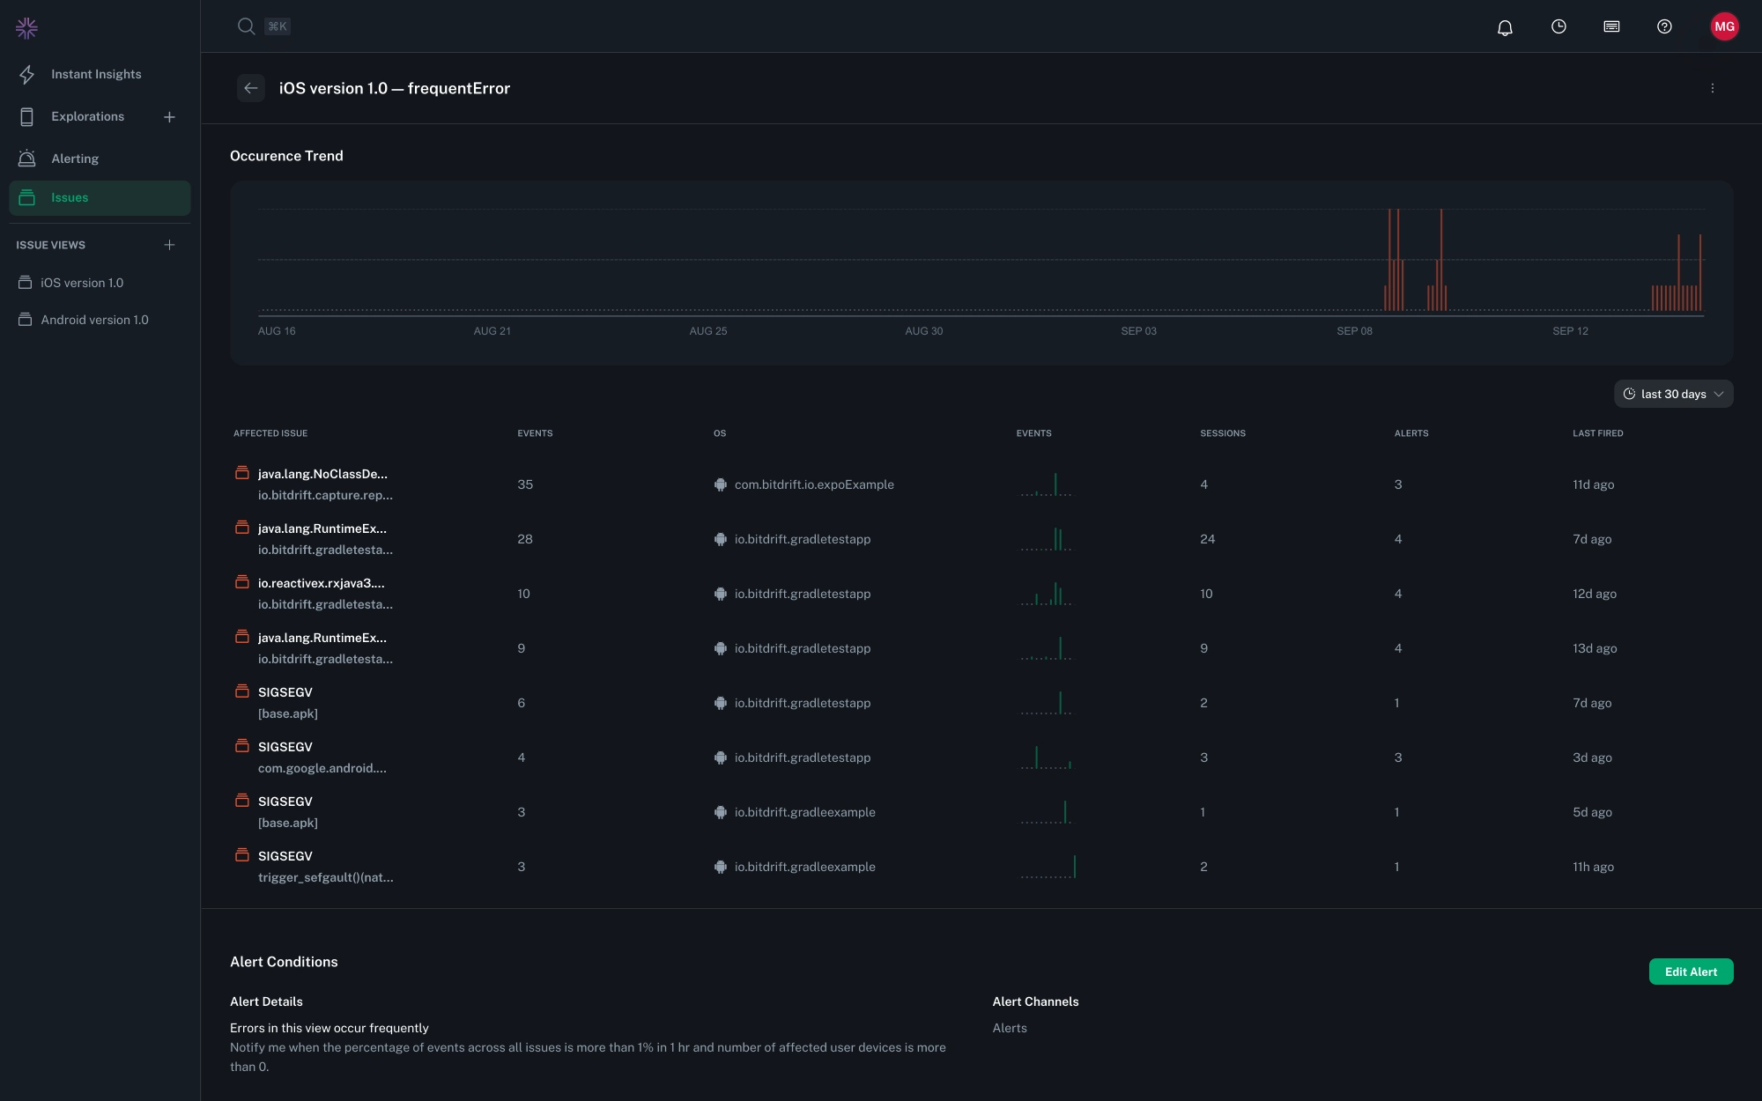Viewport: 1762px width, 1101px height.
Task: Click the notifications bell icon
Action: 1505,27
